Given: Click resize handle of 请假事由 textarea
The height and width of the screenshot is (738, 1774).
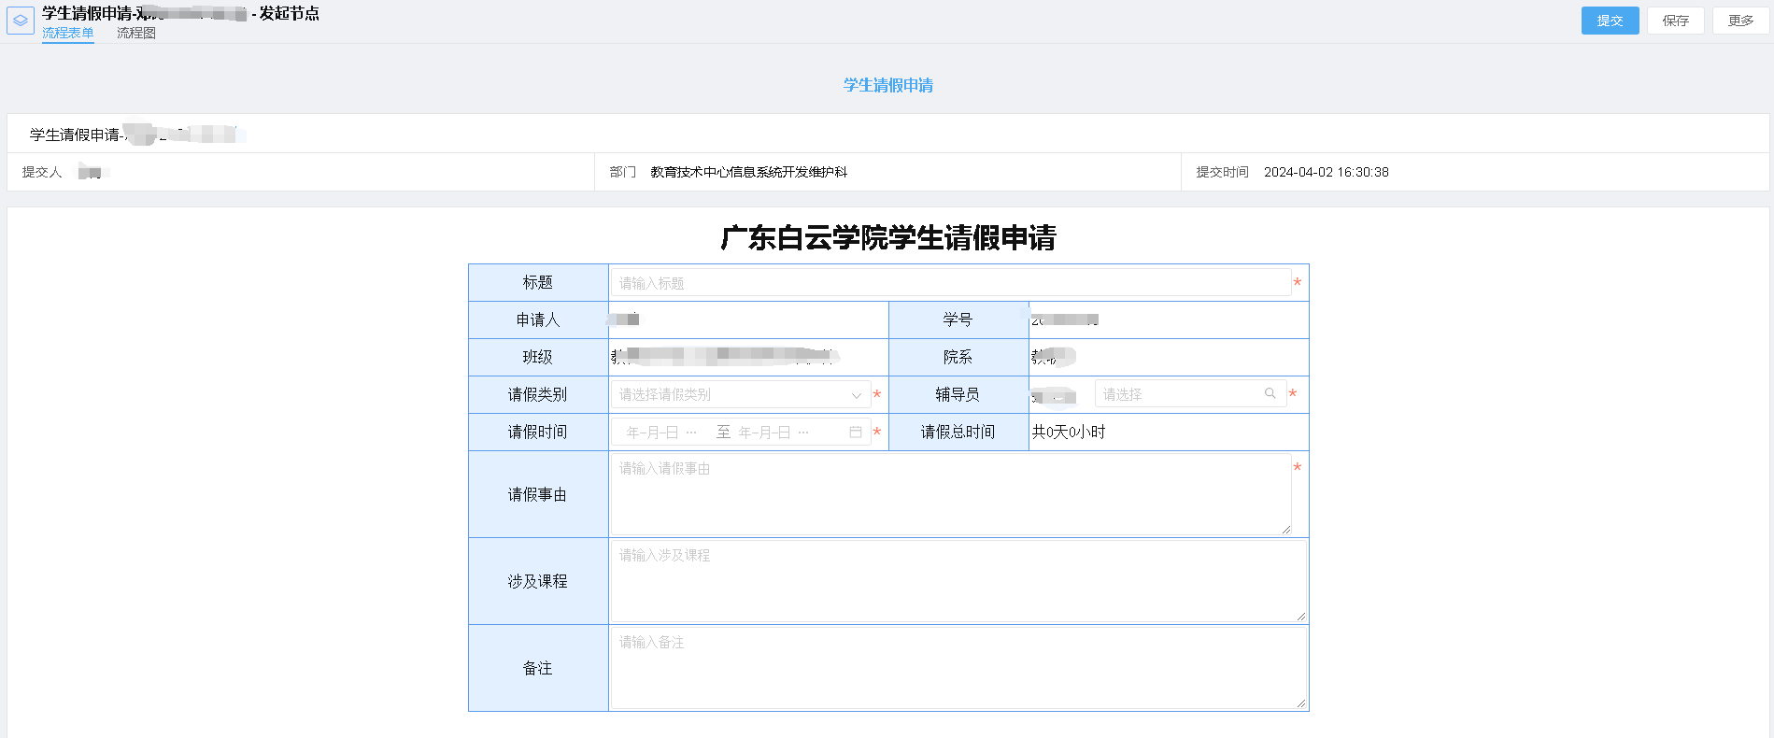Looking at the screenshot, I should (x=1286, y=530).
